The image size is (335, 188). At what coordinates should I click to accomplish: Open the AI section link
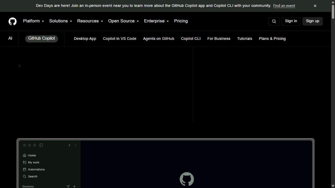10,39
